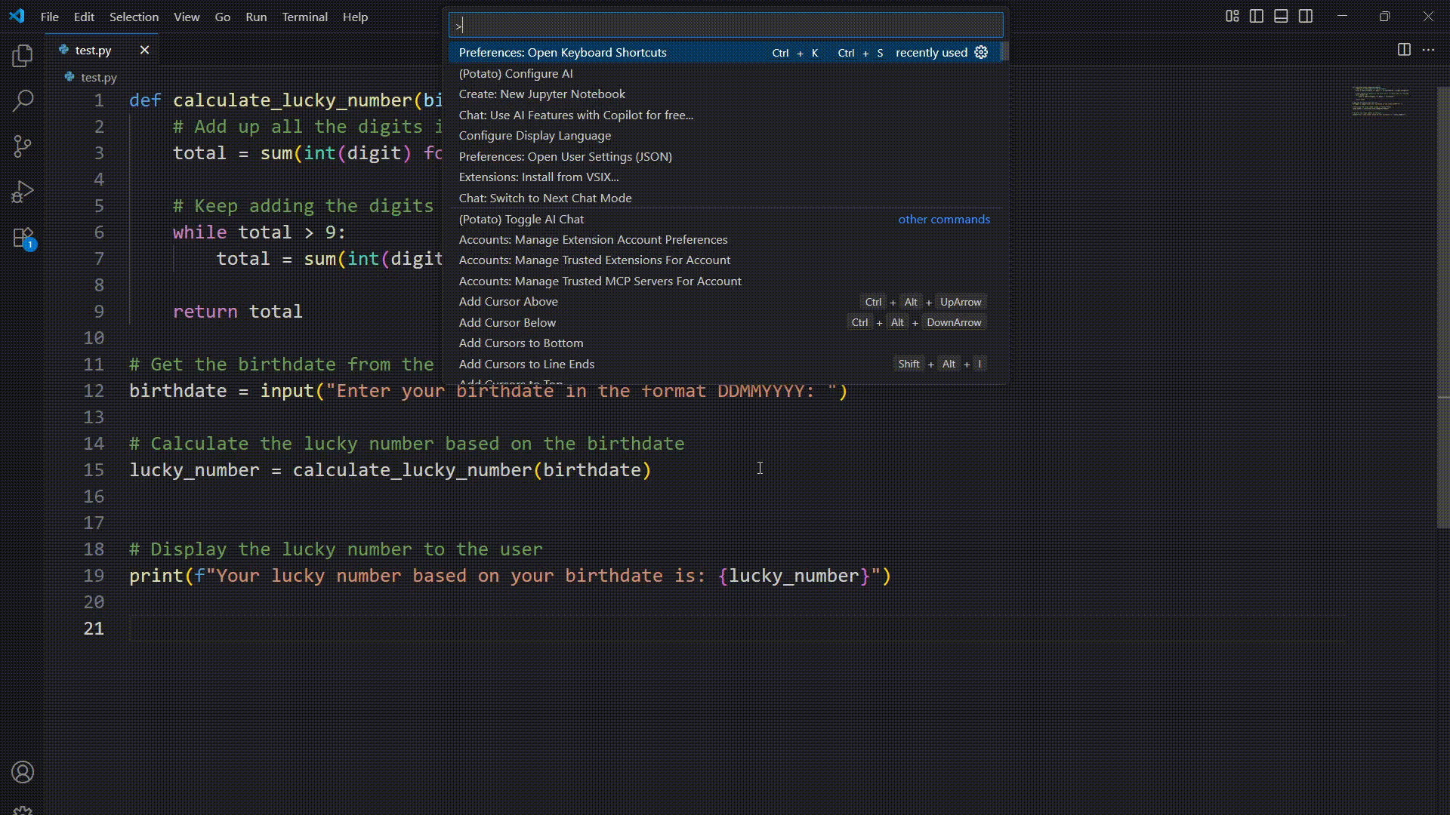Open the Accounts icon in activity bar

tap(23, 772)
